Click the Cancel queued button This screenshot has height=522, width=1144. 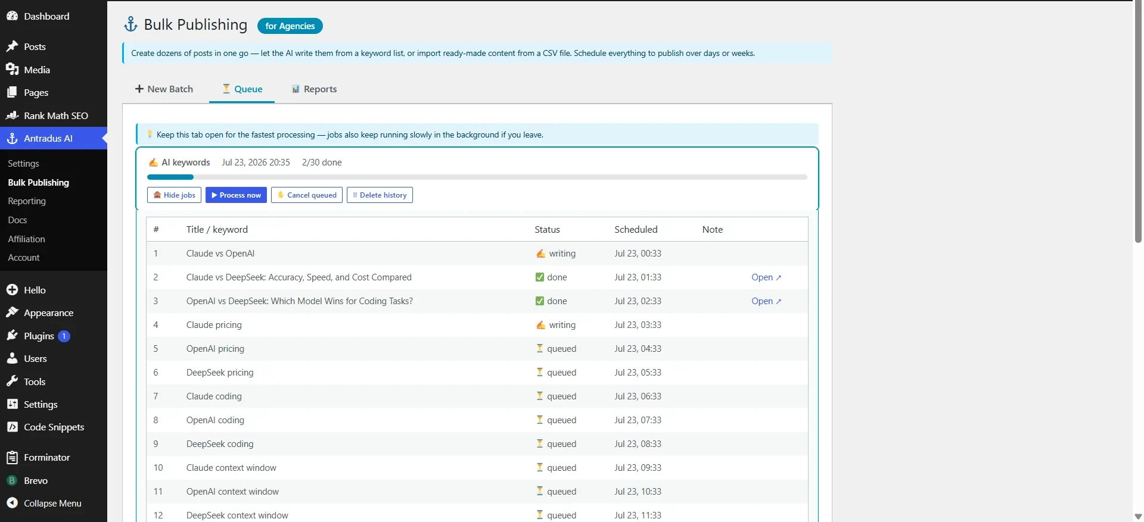point(307,195)
